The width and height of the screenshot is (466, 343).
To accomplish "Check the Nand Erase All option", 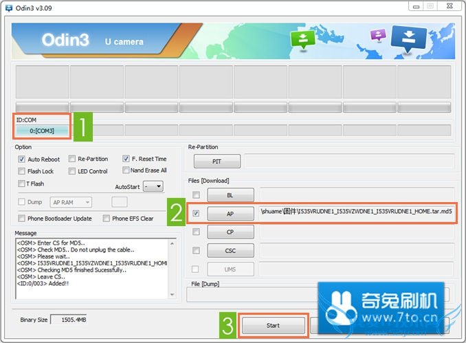I will pos(126,170).
